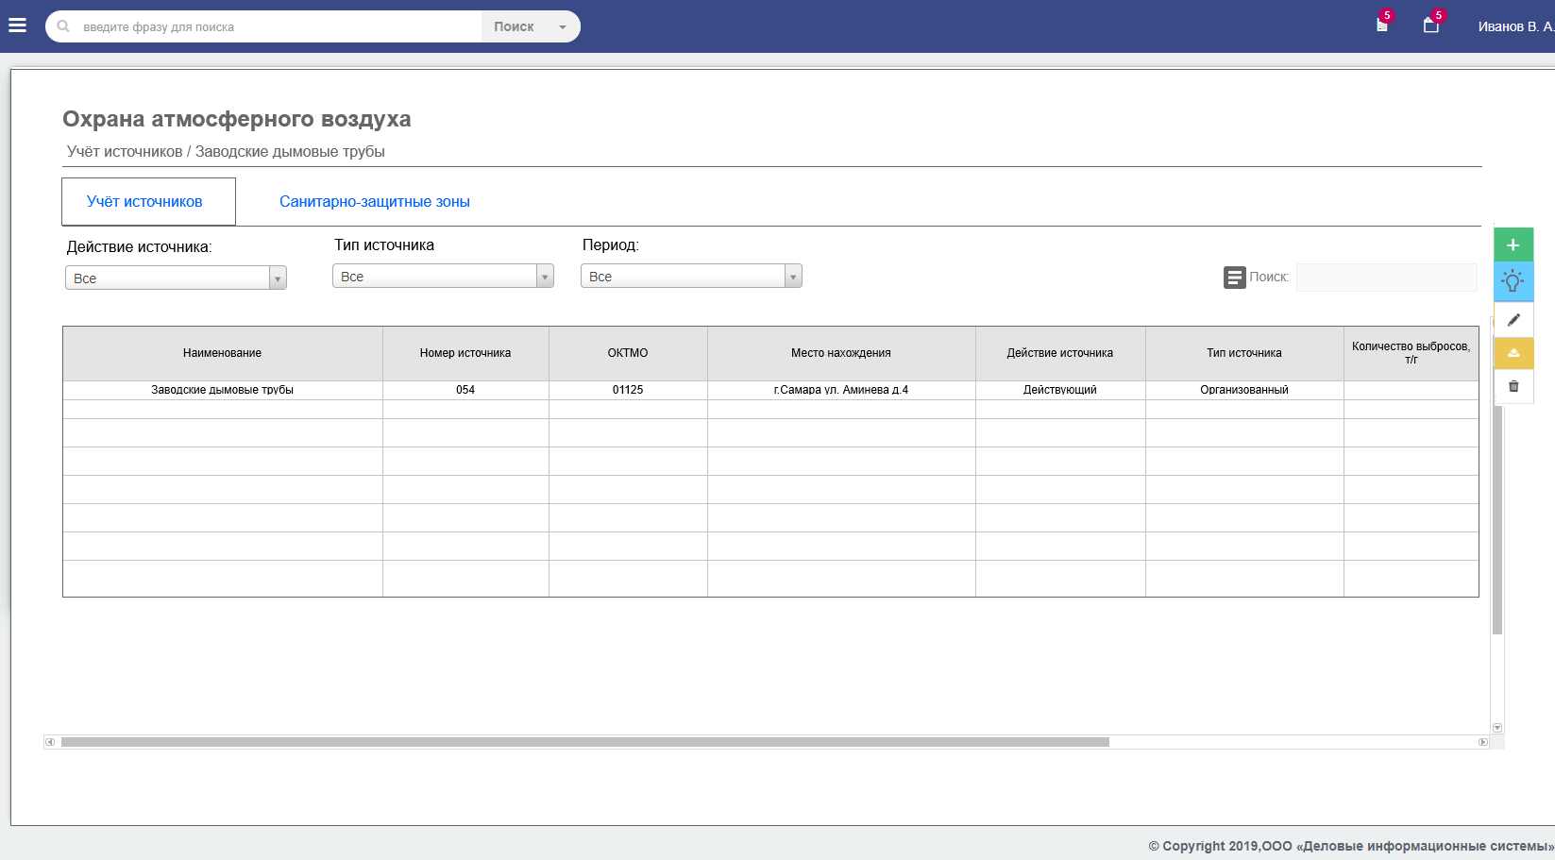Click the Тип источника column header
Image resolution: width=1555 pixels, height=860 pixels.
(1244, 353)
